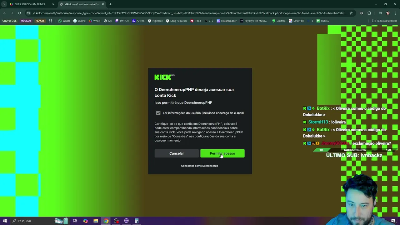
Task: Open the FILMES bookmark
Action: click(322, 21)
